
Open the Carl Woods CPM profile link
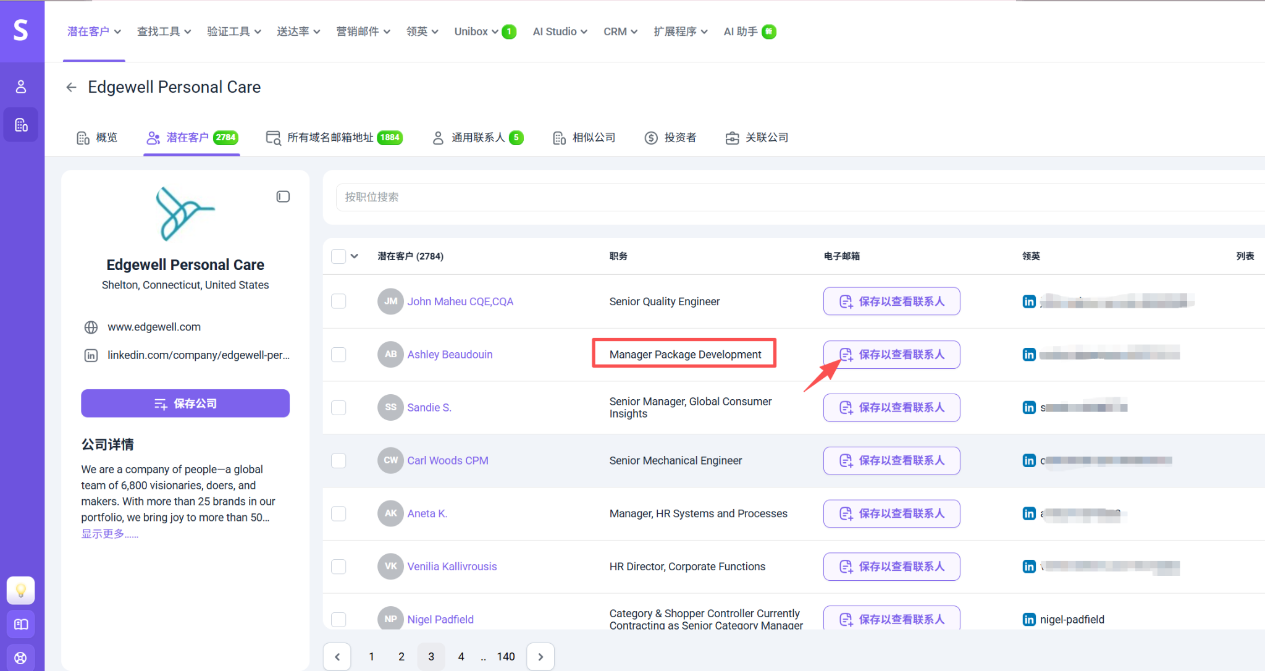click(448, 461)
